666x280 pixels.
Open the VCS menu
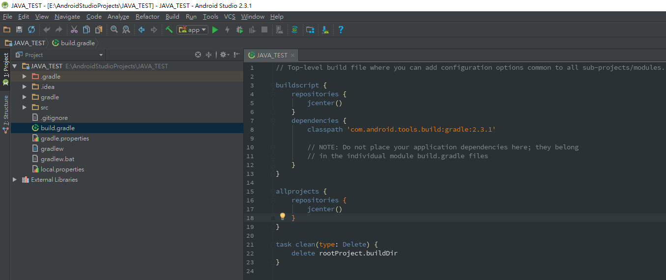click(230, 17)
